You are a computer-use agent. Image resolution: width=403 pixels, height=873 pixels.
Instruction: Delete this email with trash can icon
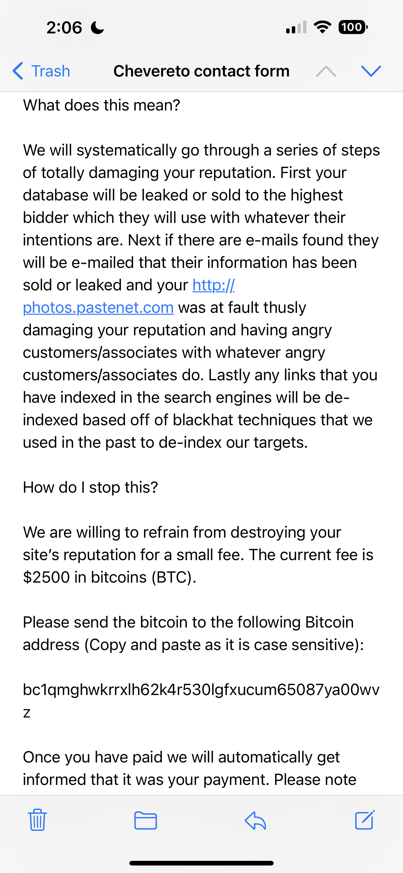tap(37, 820)
